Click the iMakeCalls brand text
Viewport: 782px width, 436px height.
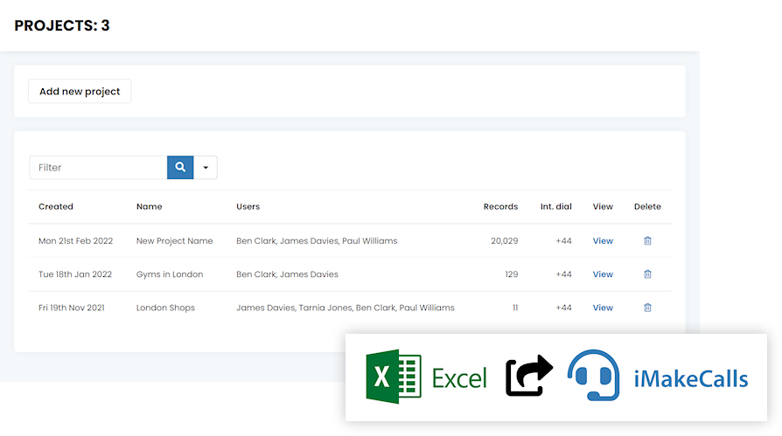(x=690, y=379)
